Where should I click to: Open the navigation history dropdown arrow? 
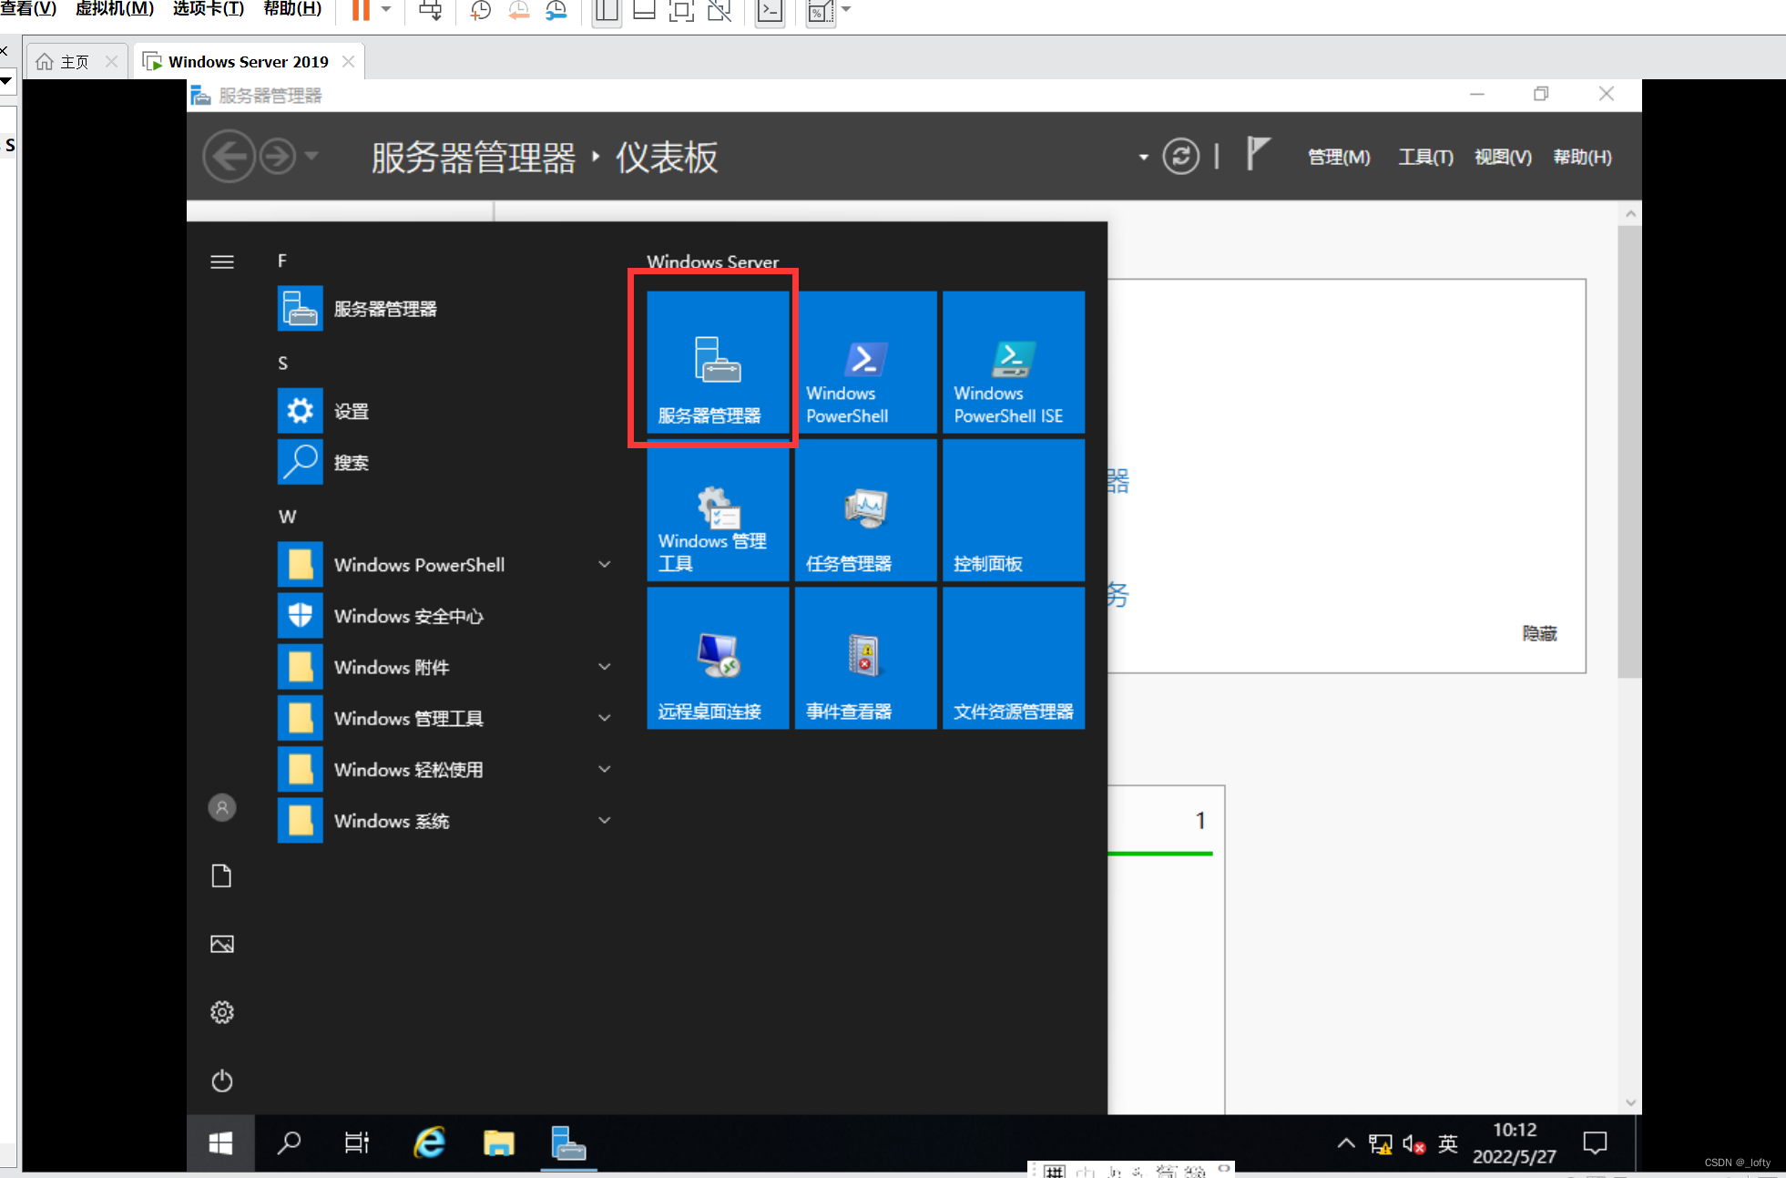tap(311, 156)
